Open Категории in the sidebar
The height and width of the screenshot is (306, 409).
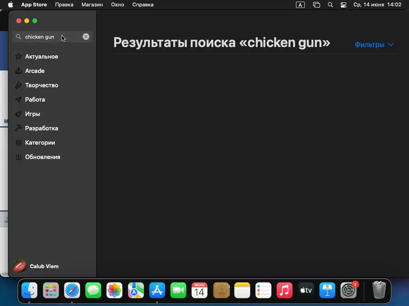(x=52, y=143)
